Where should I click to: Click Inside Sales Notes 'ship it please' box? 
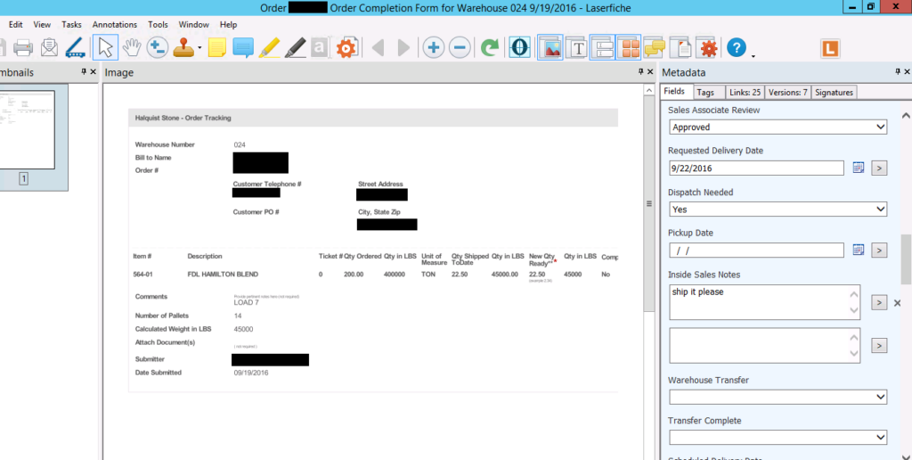coord(764,302)
